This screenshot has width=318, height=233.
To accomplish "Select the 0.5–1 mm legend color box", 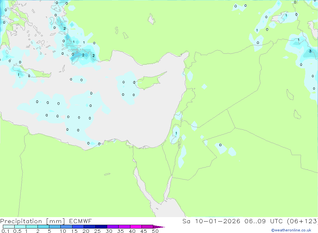I will [20, 227].
